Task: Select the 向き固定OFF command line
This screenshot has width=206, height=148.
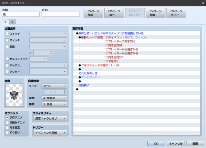Action: pos(136,57)
